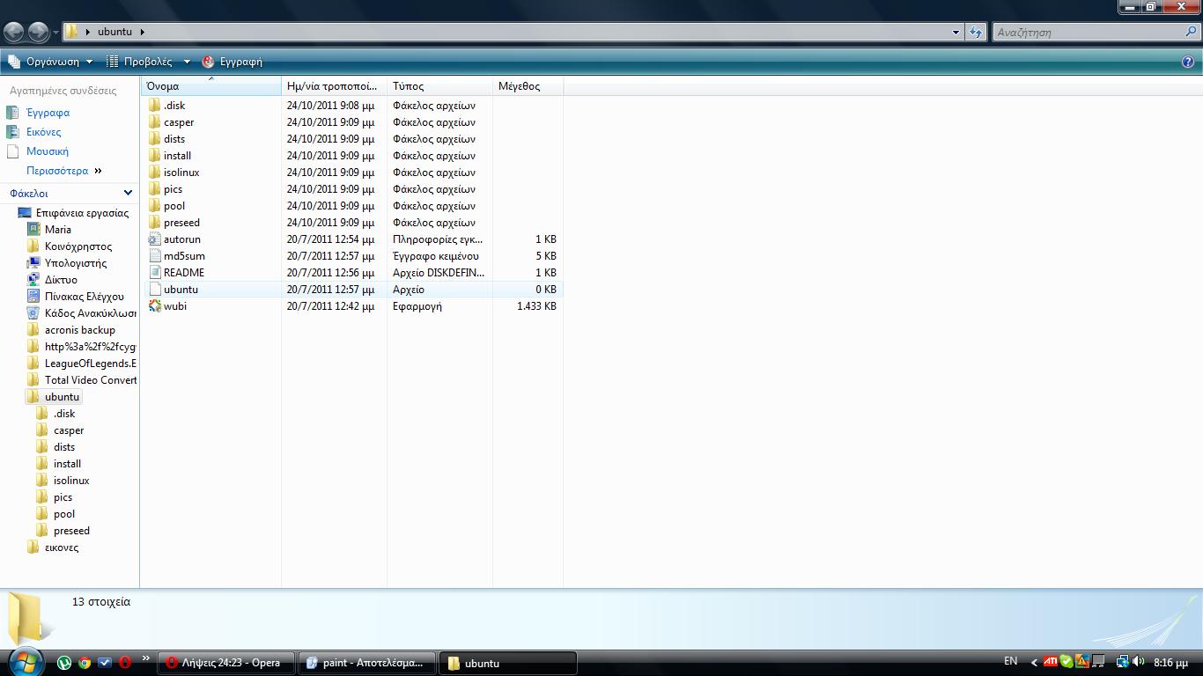Select Πίνακας Ελέγχου in folder tree

pyautogui.click(x=85, y=297)
